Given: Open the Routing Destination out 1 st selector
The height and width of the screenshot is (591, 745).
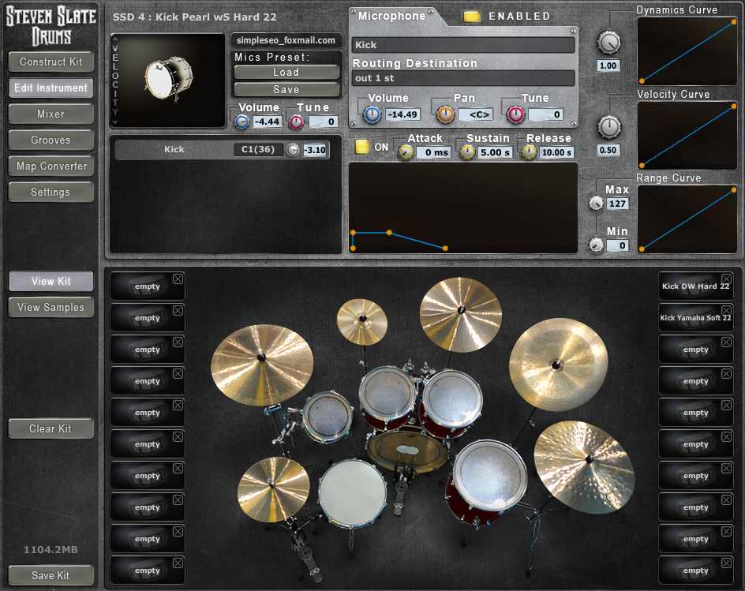Looking at the screenshot, I should pos(462,78).
